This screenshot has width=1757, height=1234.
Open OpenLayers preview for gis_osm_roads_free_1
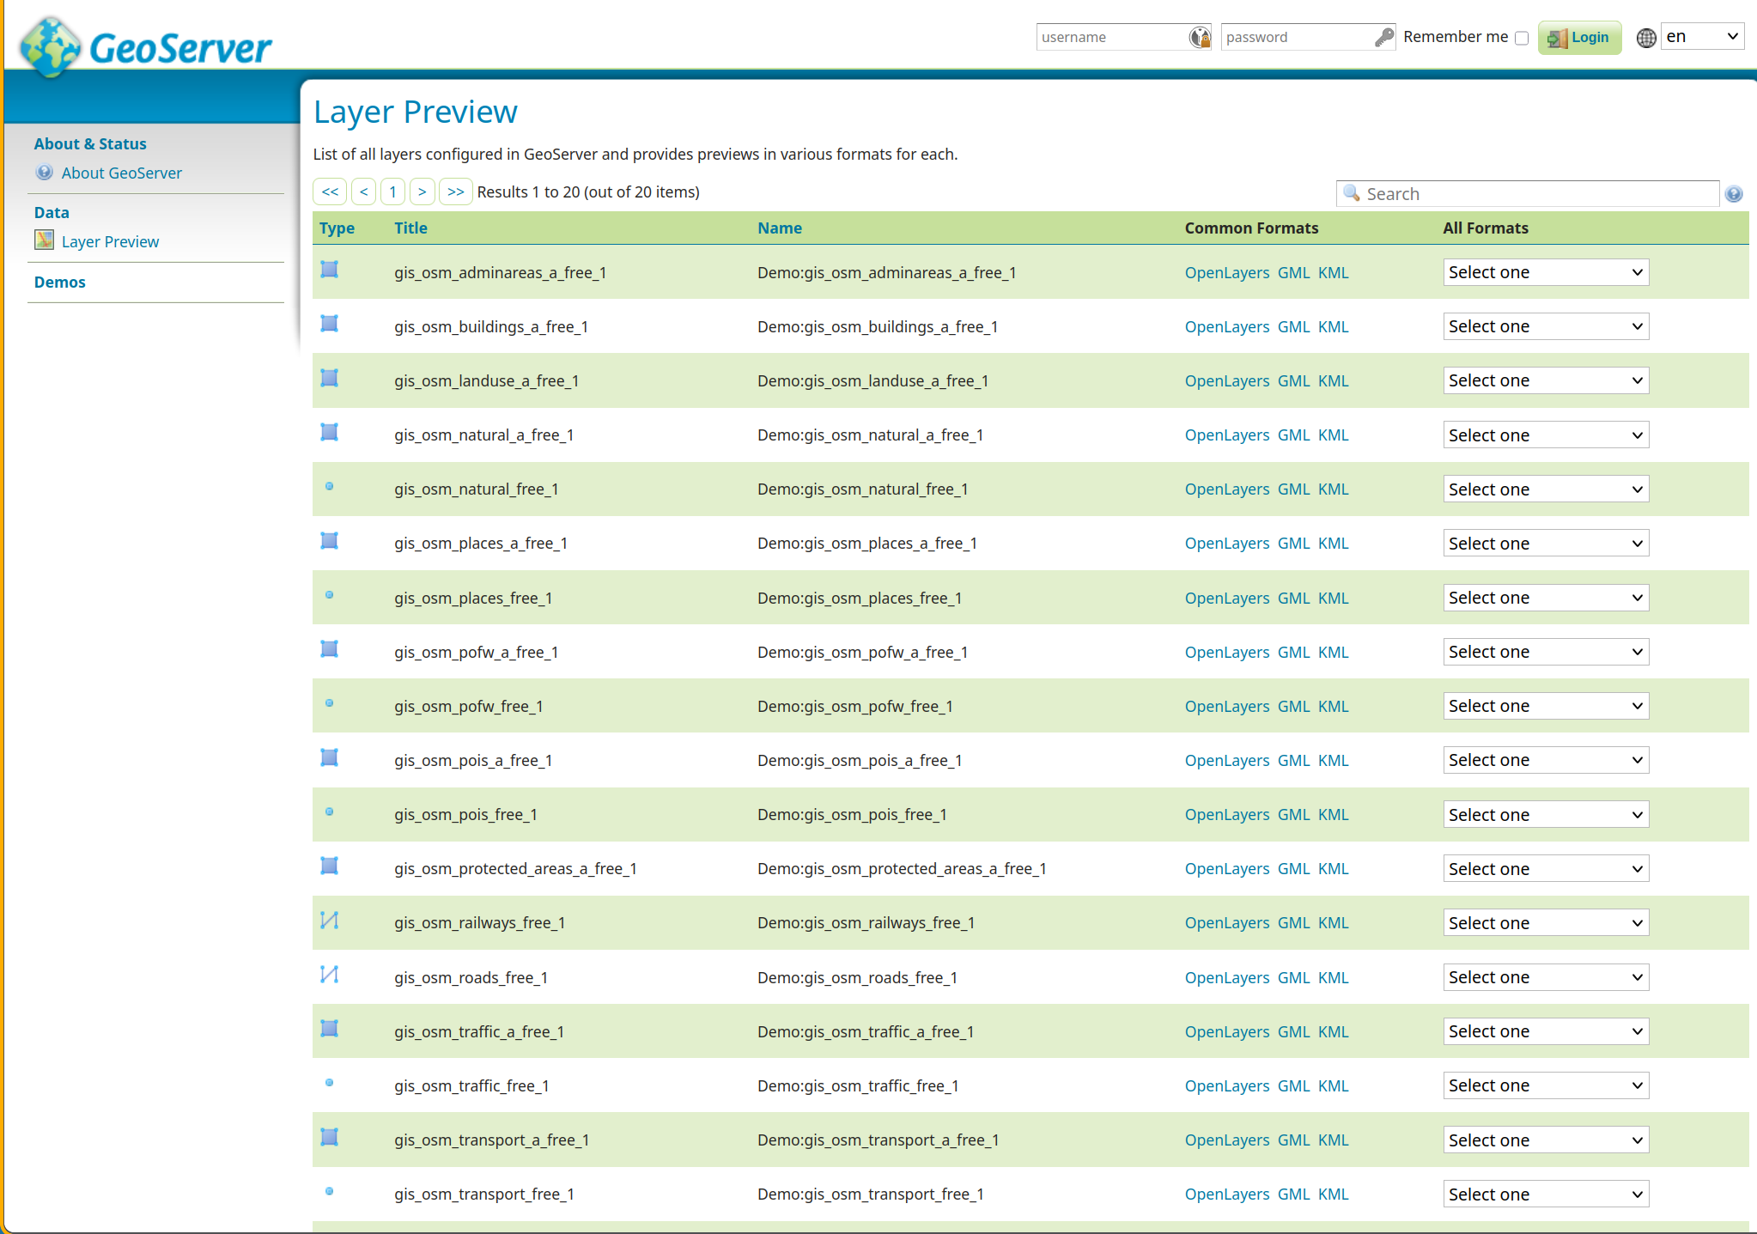1227,977
